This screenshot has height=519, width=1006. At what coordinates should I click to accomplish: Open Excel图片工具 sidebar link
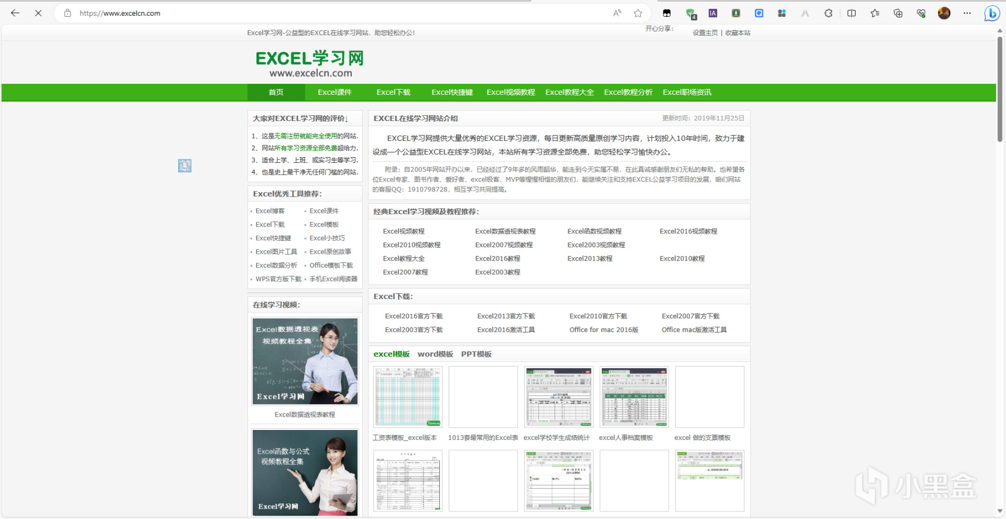point(276,252)
